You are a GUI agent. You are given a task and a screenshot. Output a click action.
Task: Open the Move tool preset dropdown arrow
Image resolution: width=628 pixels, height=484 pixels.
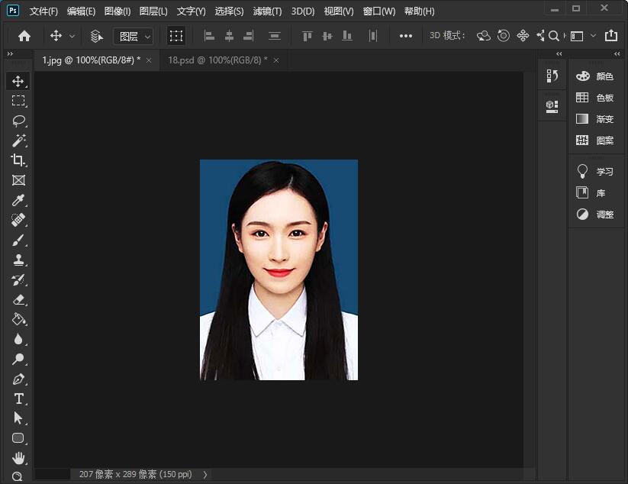pos(72,36)
